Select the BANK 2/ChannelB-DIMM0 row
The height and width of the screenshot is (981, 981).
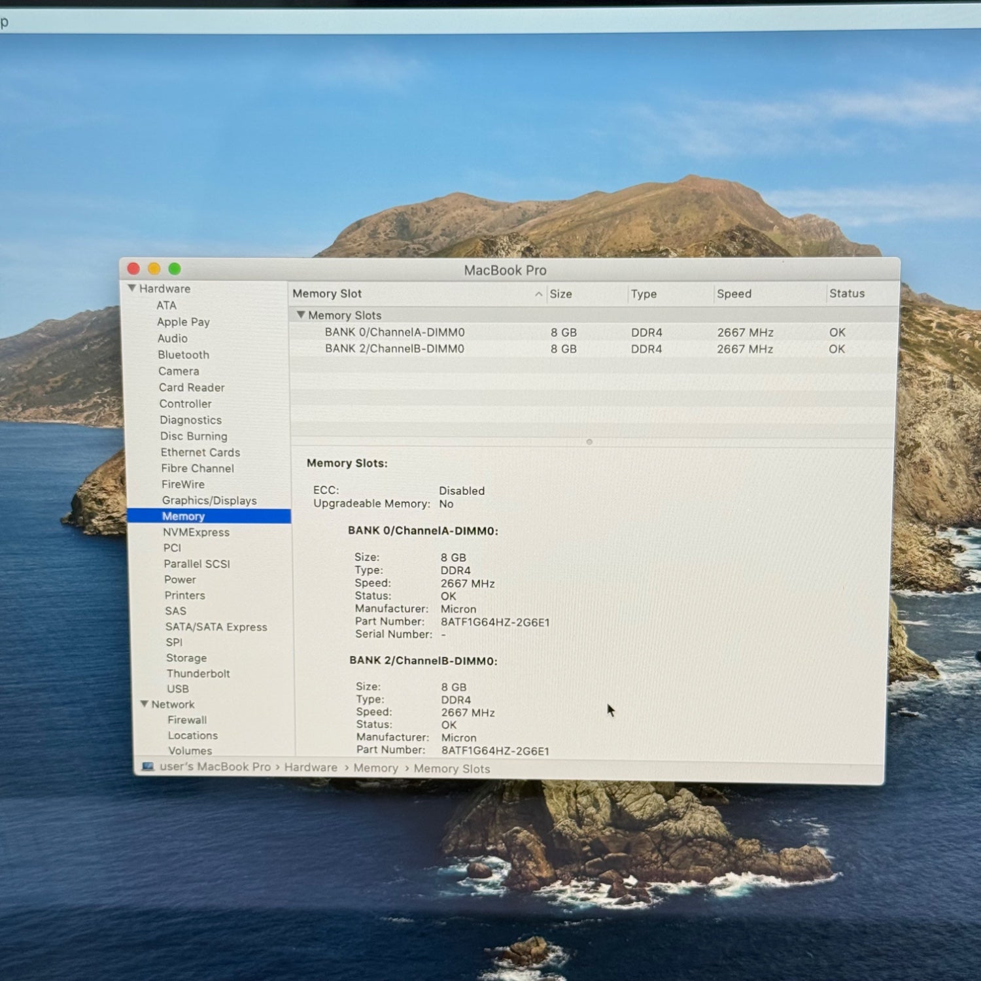394,349
